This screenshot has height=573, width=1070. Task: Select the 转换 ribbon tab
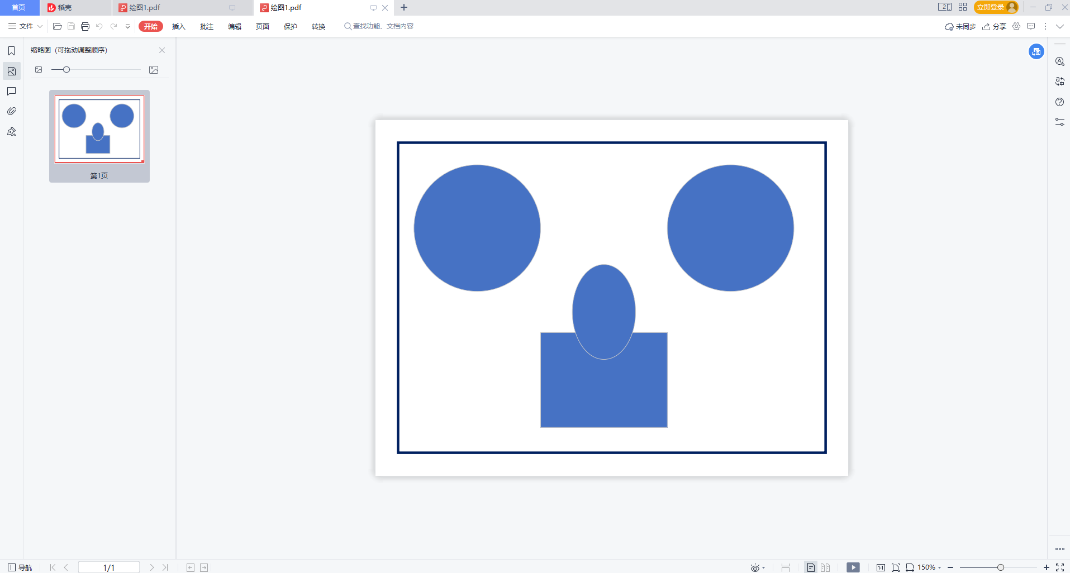318,26
